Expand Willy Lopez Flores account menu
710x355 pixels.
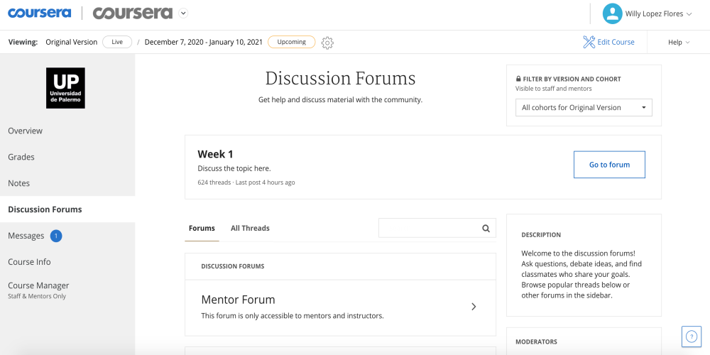(658, 14)
